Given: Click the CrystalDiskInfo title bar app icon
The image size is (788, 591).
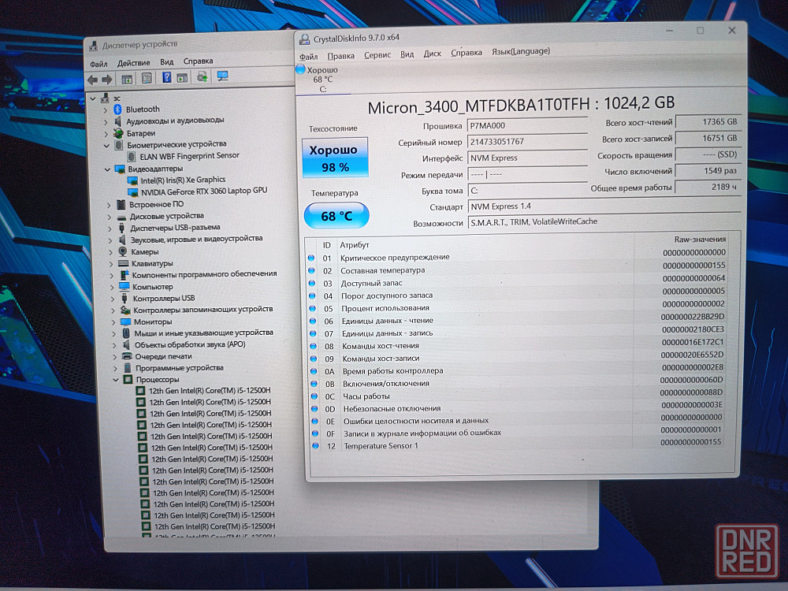Looking at the screenshot, I should click(x=304, y=39).
